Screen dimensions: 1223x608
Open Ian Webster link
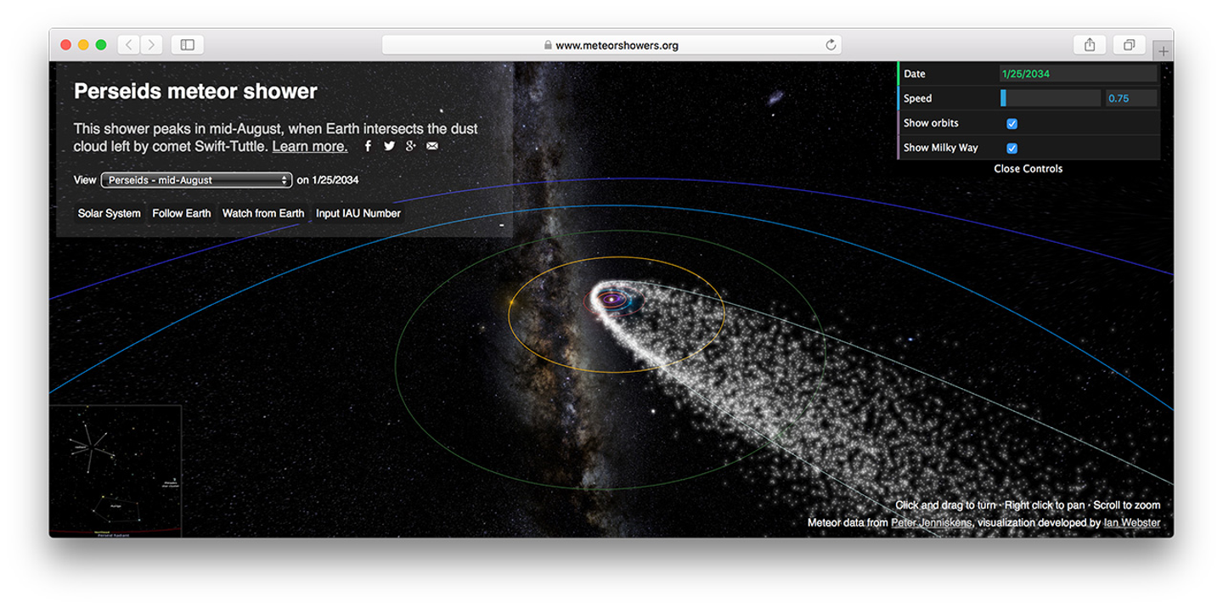pos(1132,523)
